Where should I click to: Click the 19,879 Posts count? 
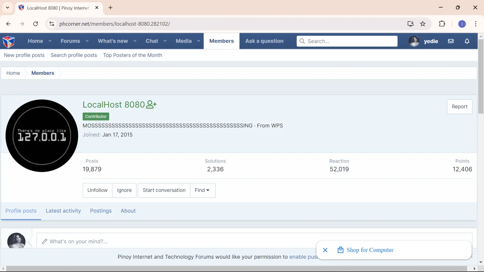(x=92, y=169)
